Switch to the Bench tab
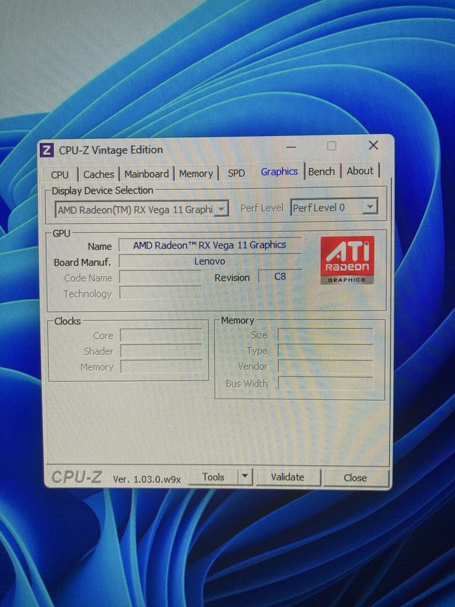 click(x=321, y=171)
